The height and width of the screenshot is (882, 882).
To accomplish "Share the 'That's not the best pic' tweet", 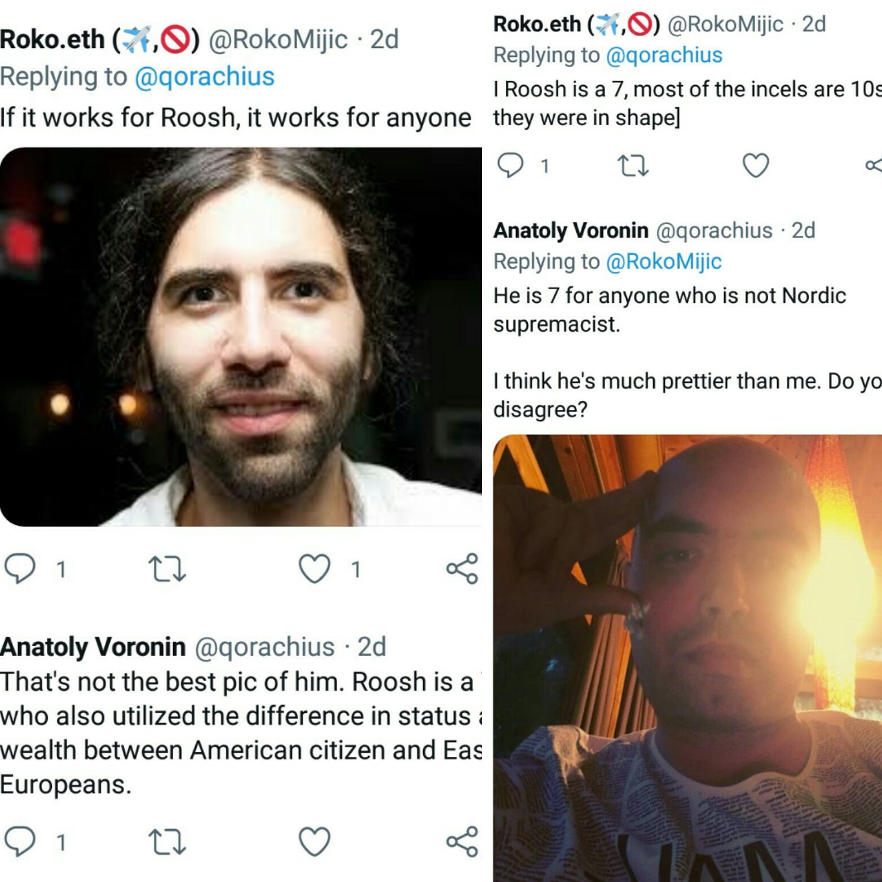I will 462,842.
